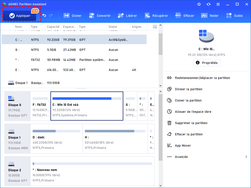The height and width of the screenshot is (188, 251).
Task: Open the Outils menu
Action: pyautogui.click(x=234, y=16)
